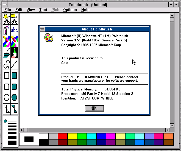Select the straight Line tool
Viewport: 181px width, 151px height.
(14, 64)
